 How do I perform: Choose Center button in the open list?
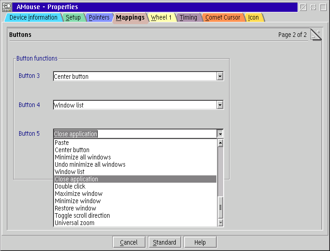135,150
